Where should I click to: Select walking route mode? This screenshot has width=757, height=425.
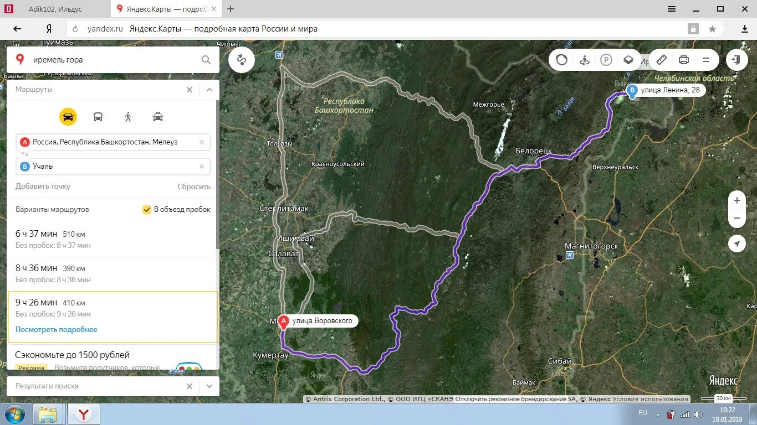(x=128, y=117)
